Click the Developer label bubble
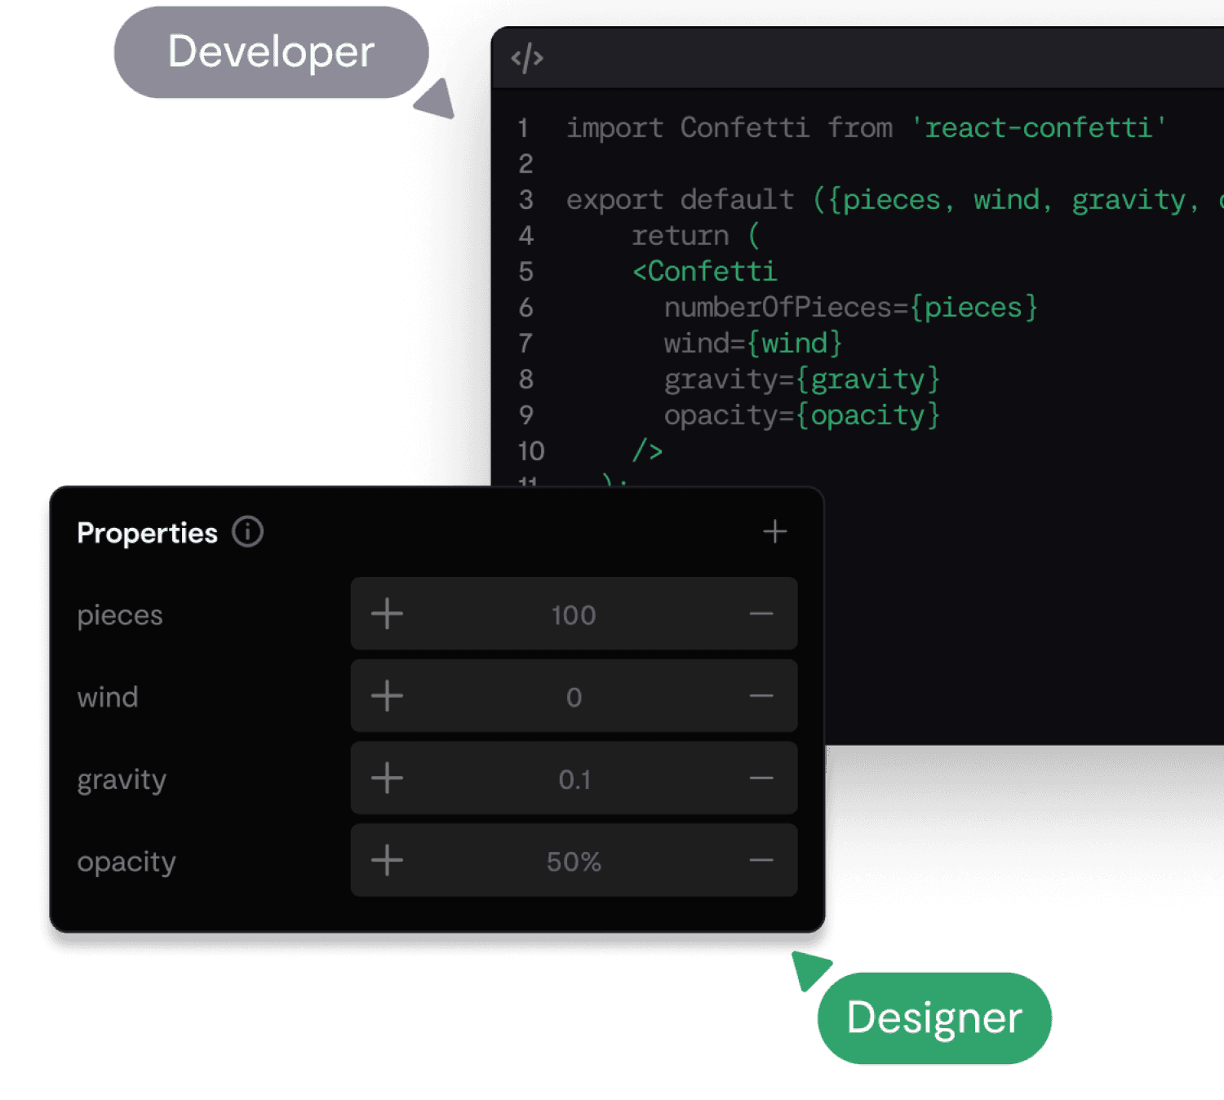 pyautogui.click(x=271, y=52)
